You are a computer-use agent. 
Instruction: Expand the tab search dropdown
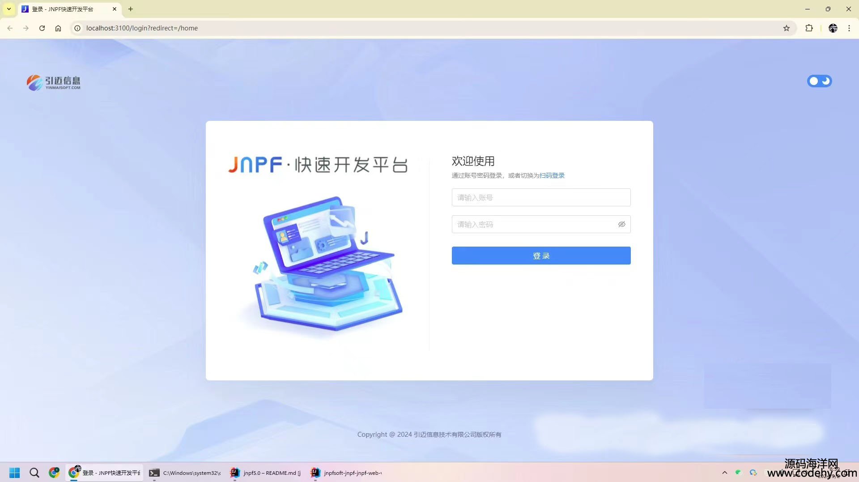pos(9,9)
